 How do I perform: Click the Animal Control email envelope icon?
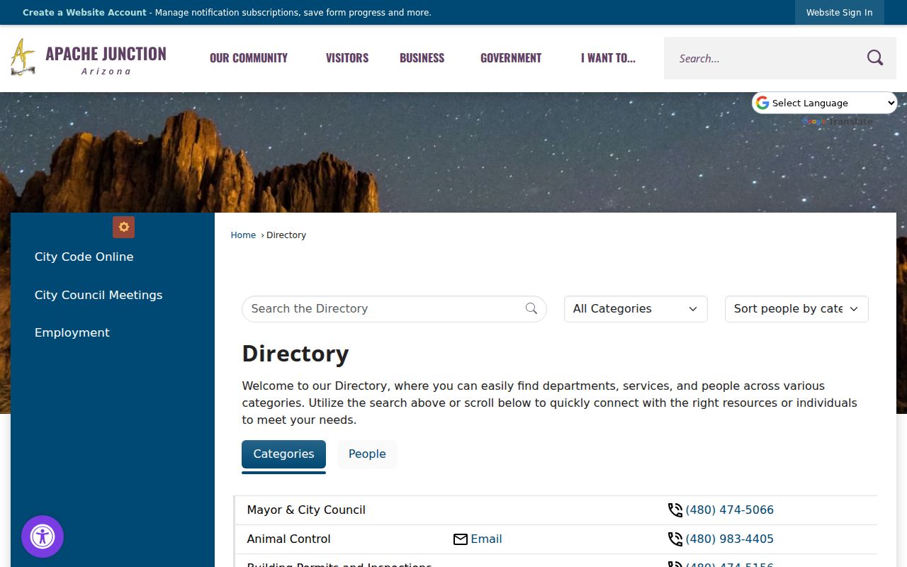461,539
